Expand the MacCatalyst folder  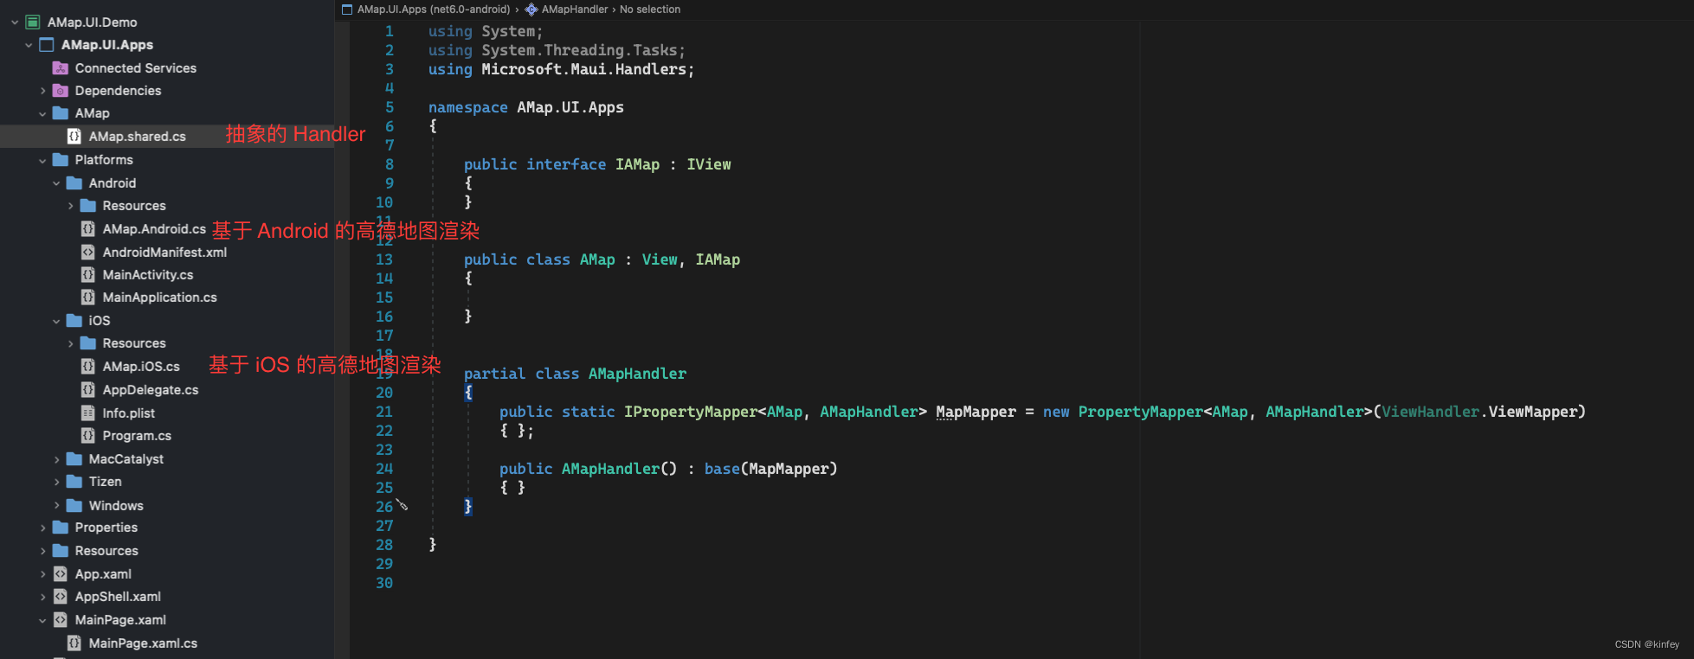coord(56,459)
